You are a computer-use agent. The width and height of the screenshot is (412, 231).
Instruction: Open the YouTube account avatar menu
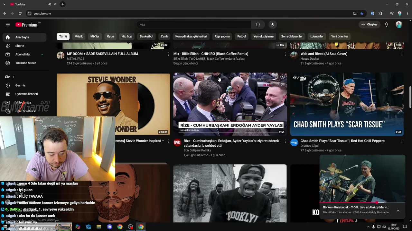click(399, 25)
